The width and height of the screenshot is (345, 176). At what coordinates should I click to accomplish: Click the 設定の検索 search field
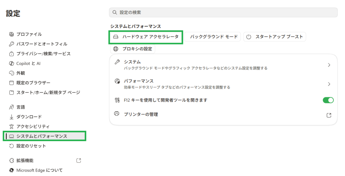[223, 12]
